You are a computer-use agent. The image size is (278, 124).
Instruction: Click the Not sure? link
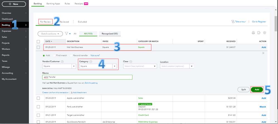coord(95,55)
